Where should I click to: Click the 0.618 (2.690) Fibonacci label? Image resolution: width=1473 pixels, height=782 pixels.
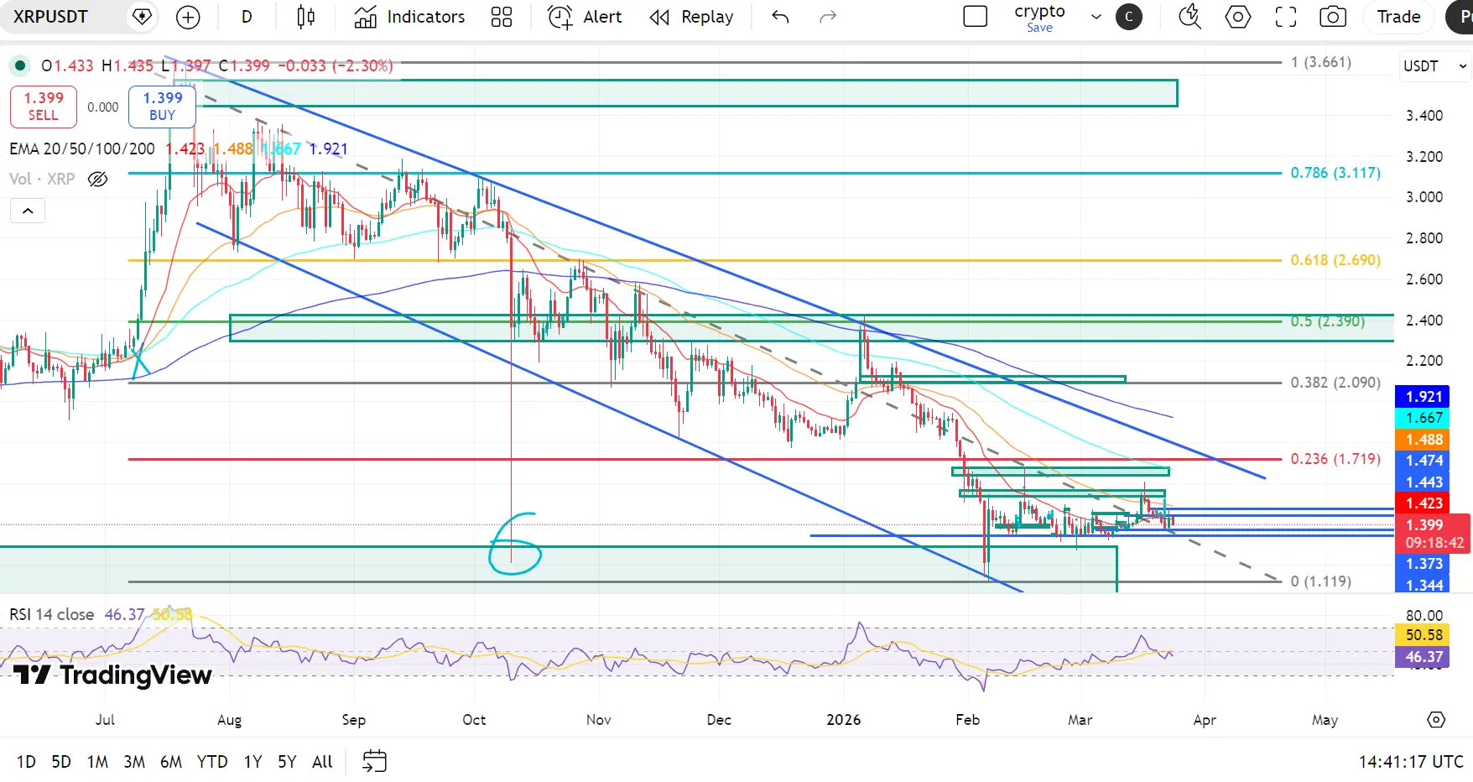coord(1335,260)
